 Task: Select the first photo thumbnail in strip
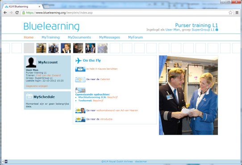click(41, 48)
